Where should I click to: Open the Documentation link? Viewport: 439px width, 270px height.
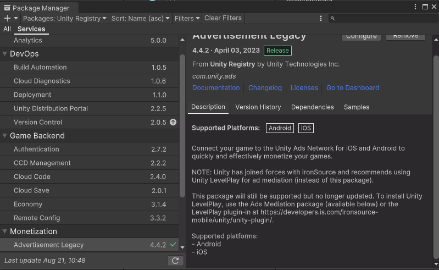(x=216, y=87)
